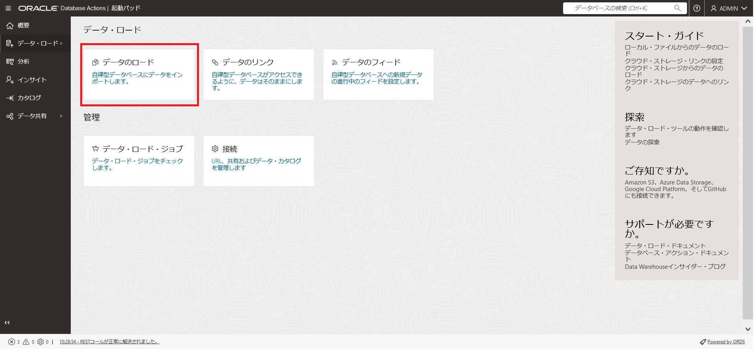Expand the データ・ロード submenu arrow
Viewport: 755px width, 350px height.
pyautogui.click(x=62, y=44)
